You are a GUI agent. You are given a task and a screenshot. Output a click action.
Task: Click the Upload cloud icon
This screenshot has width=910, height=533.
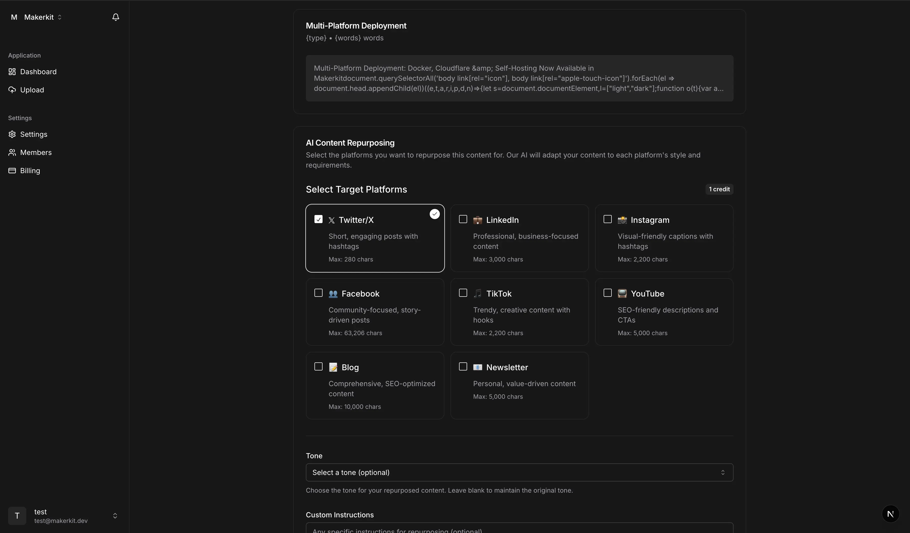coord(12,90)
